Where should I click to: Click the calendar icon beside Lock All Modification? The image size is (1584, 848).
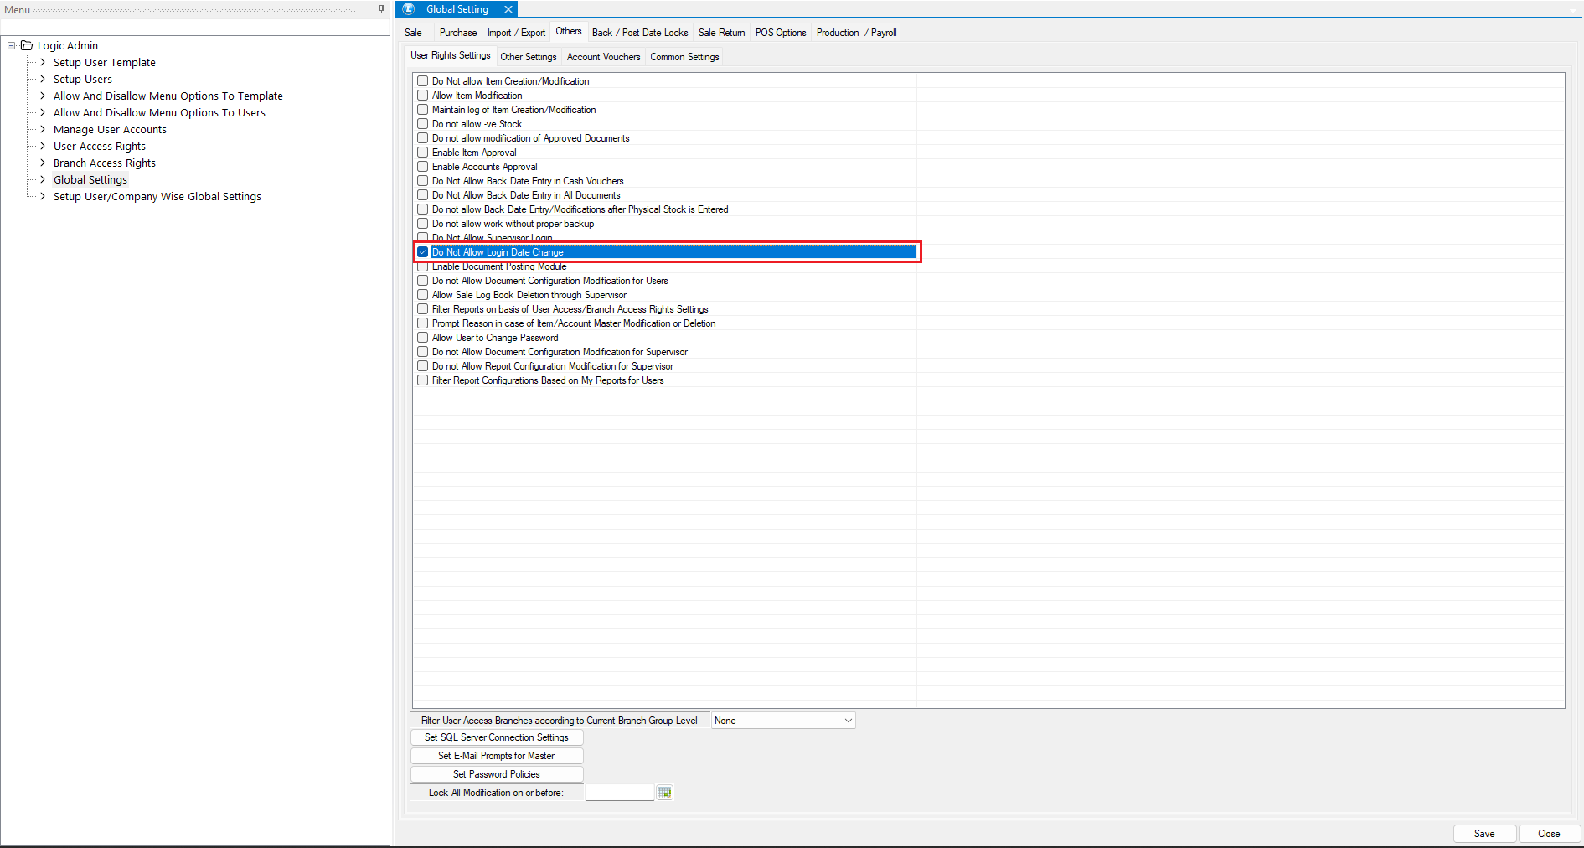tap(664, 793)
